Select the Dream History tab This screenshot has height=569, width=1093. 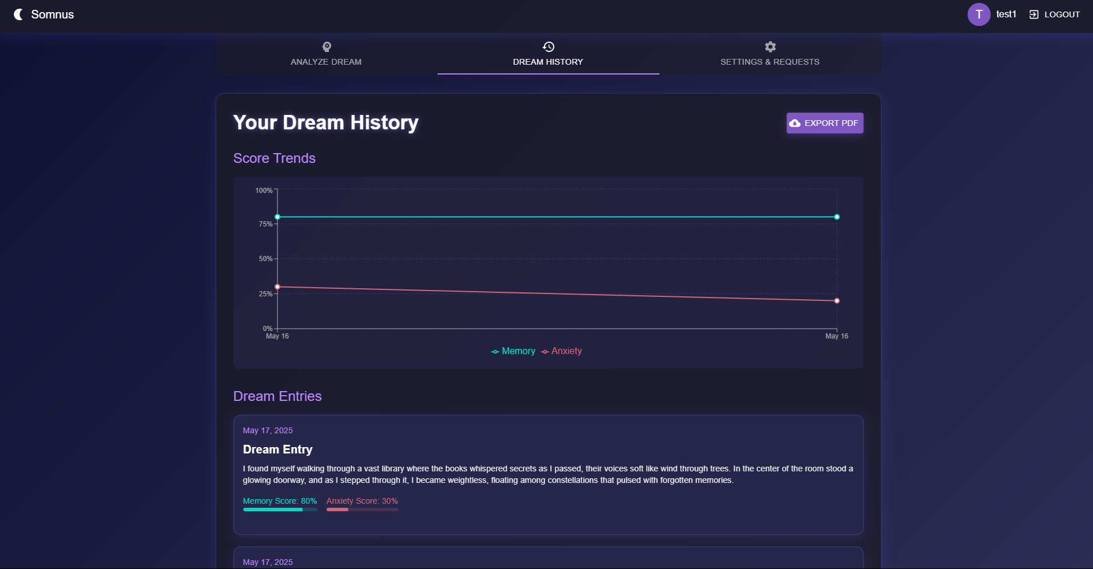[x=548, y=54]
